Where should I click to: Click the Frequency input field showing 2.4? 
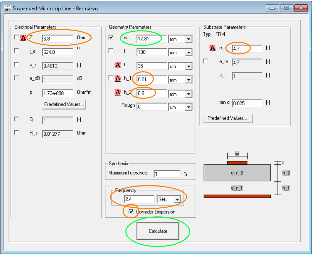[x=139, y=199]
